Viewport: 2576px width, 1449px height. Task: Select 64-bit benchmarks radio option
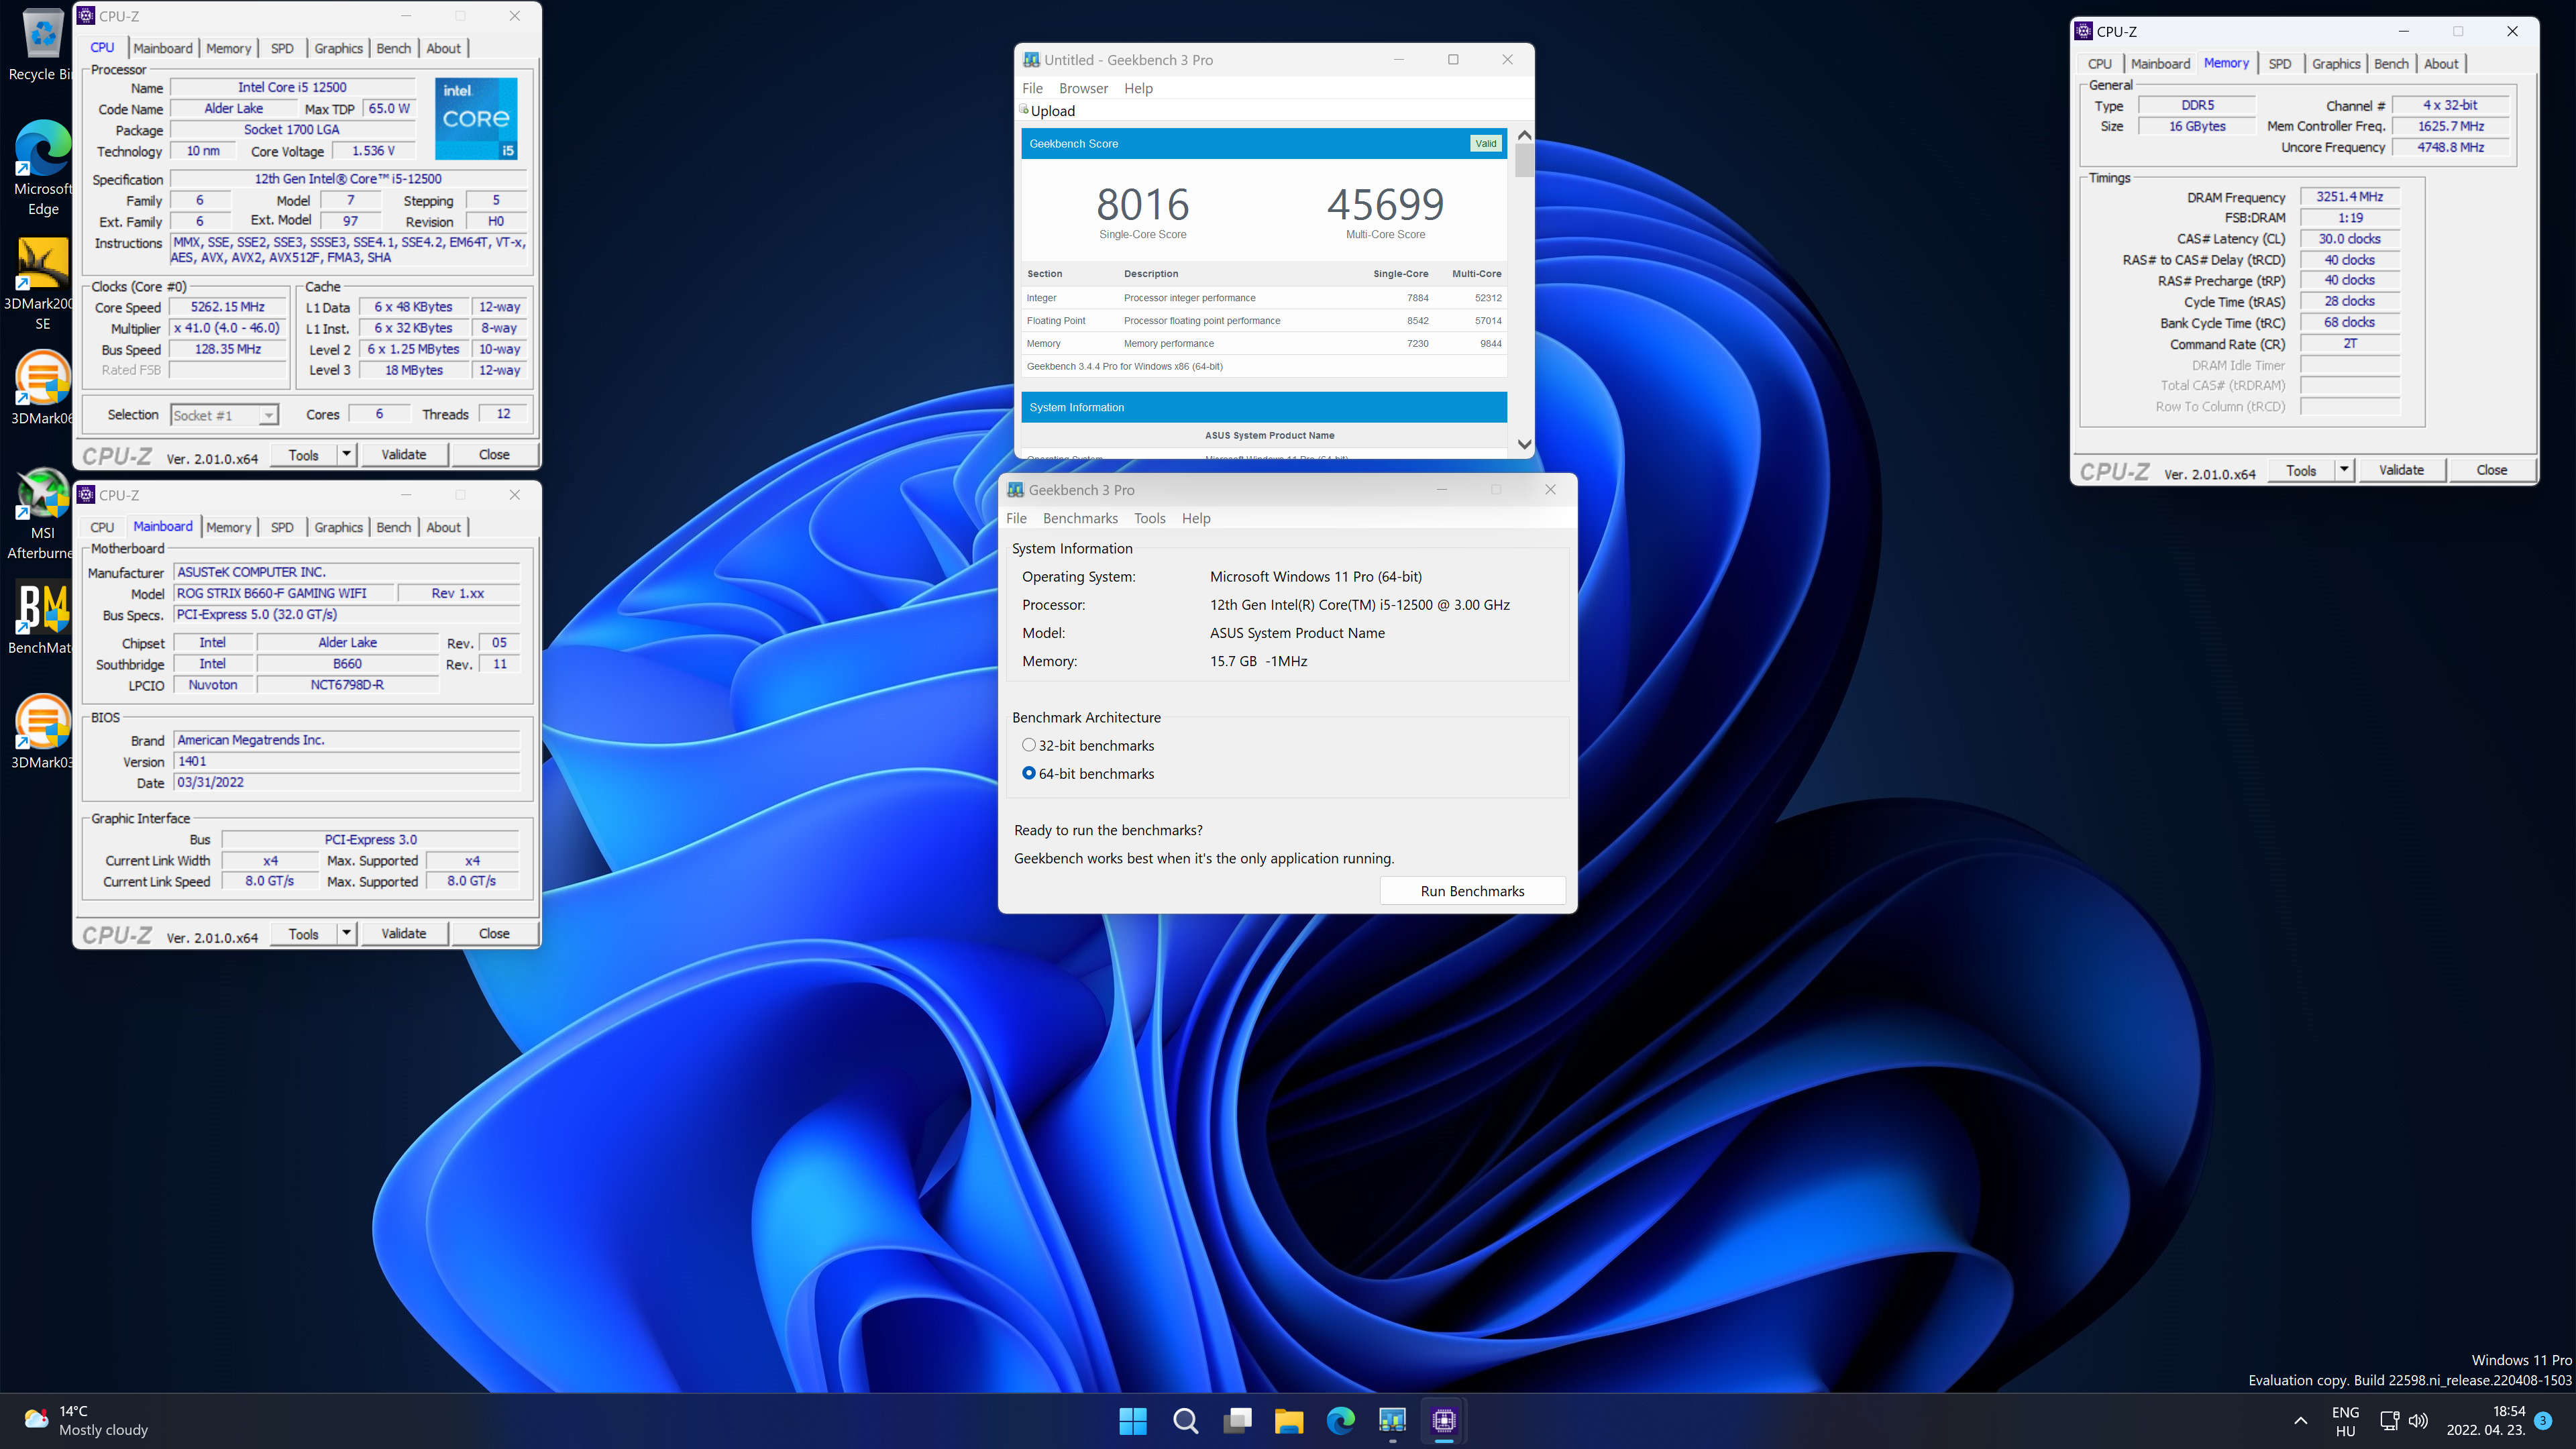point(1029,773)
